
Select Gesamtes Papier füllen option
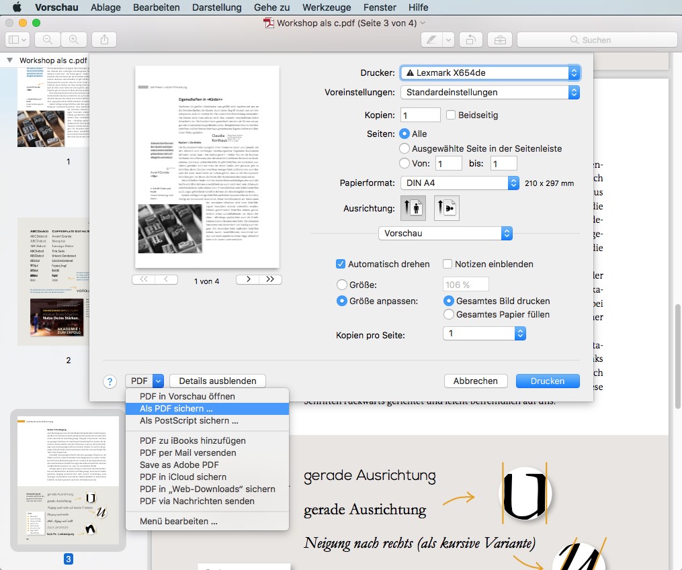[x=448, y=314]
